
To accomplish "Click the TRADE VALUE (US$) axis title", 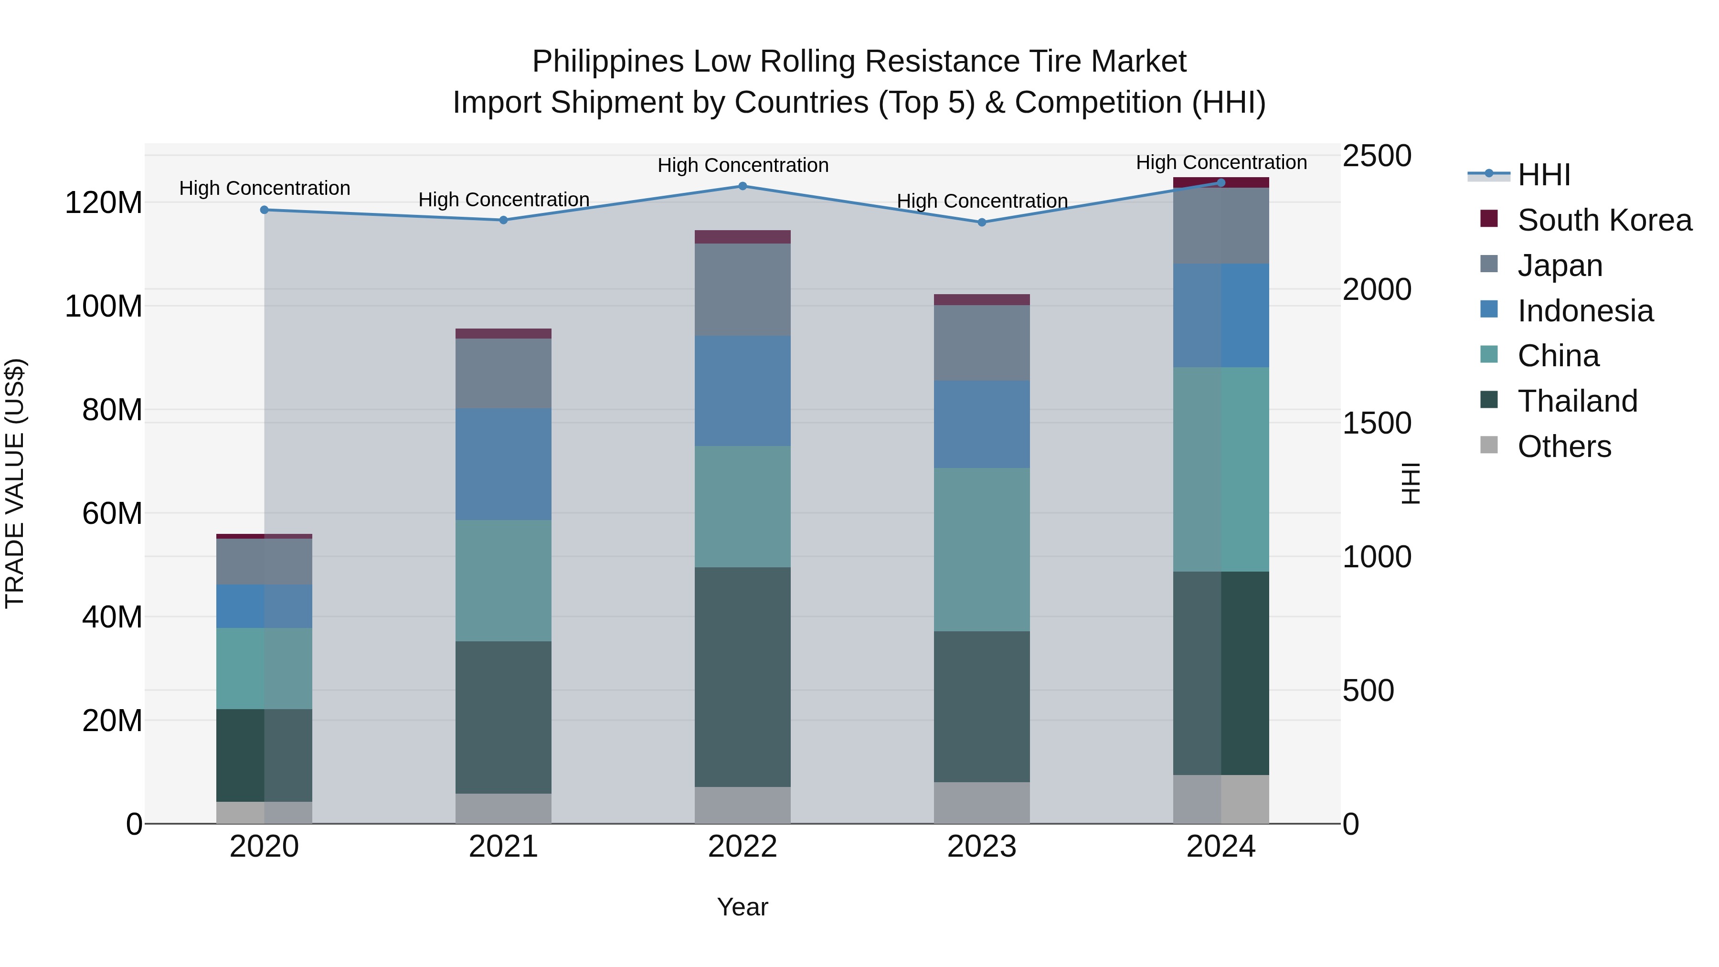I will [x=15, y=483].
